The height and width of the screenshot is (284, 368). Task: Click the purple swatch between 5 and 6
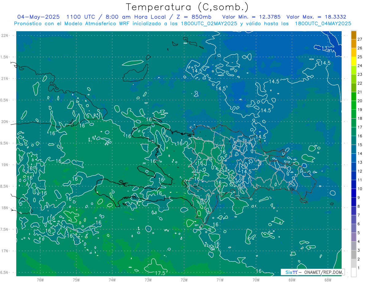354,228
